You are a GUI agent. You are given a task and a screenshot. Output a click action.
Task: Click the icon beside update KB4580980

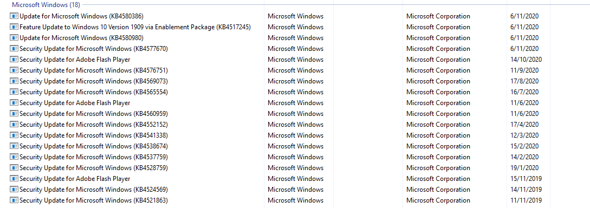pos(14,38)
